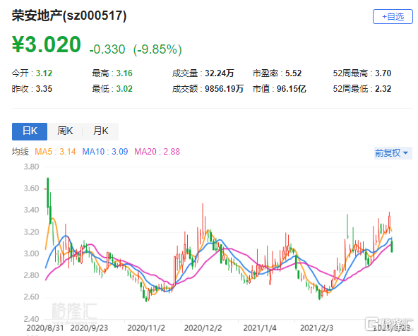Click the current price ¥3.020

click(x=47, y=44)
